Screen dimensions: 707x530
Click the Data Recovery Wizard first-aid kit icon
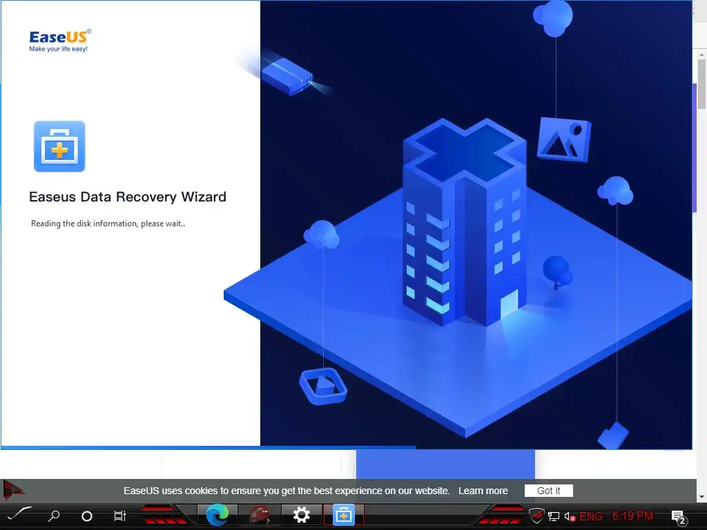click(59, 146)
